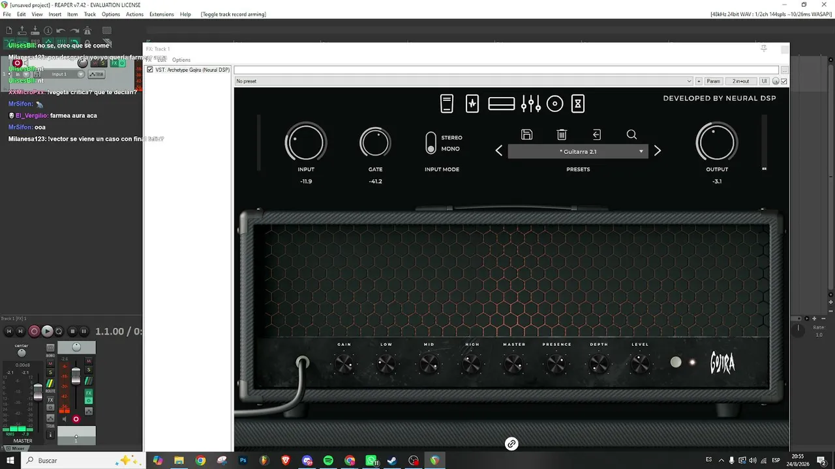Screen dimensions: 835x469
Task: Open the hourglass time effects section
Action: point(578,104)
